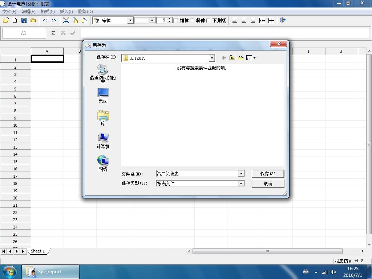372x279 pixels.
Task: Open the Windows Start button
Action: (x=9, y=272)
